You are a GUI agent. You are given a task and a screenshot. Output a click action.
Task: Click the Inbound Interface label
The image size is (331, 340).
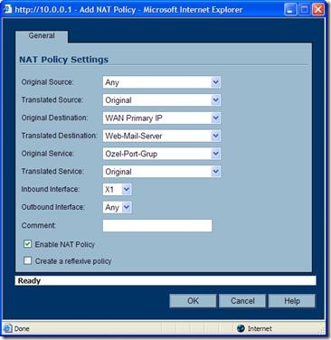51,189
